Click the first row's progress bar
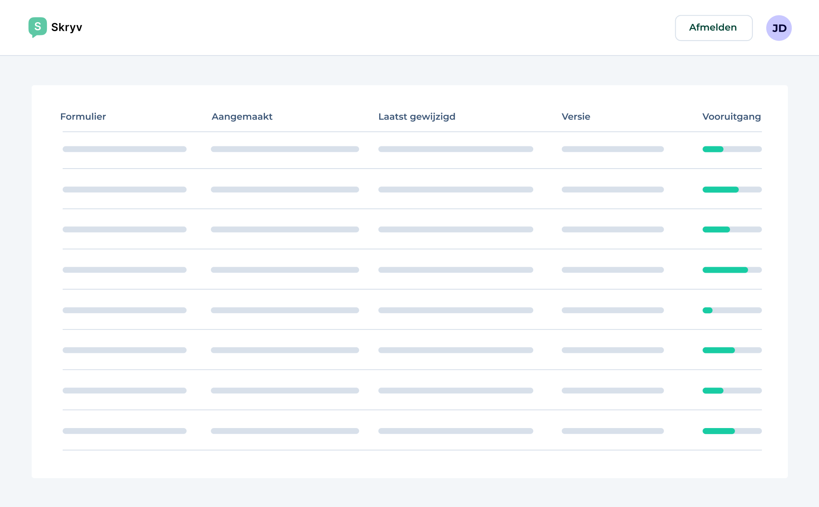This screenshot has width=819, height=507. pos(732,149)
